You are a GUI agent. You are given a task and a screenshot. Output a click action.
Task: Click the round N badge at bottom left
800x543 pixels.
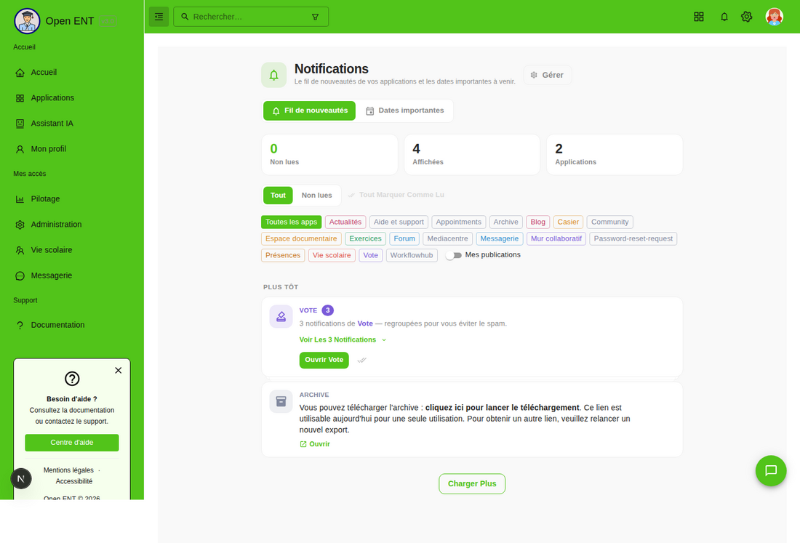(x=21, y=478)
